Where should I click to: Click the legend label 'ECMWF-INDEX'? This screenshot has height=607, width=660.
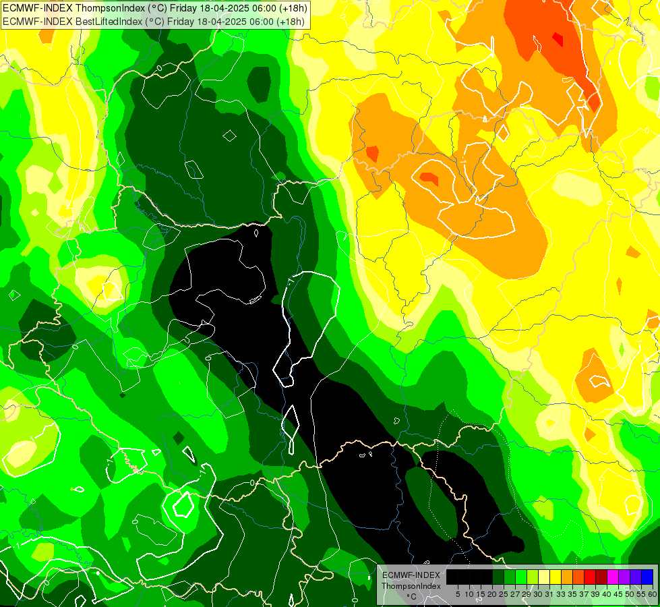pos(411,575)
